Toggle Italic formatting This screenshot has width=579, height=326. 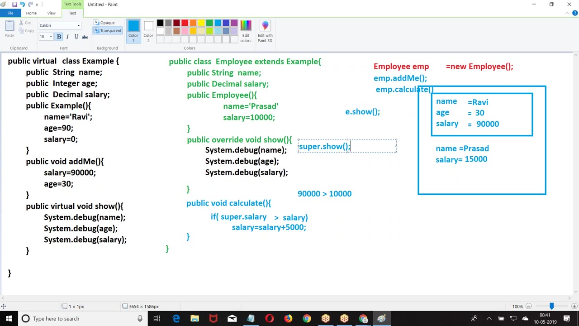point(67,37)
